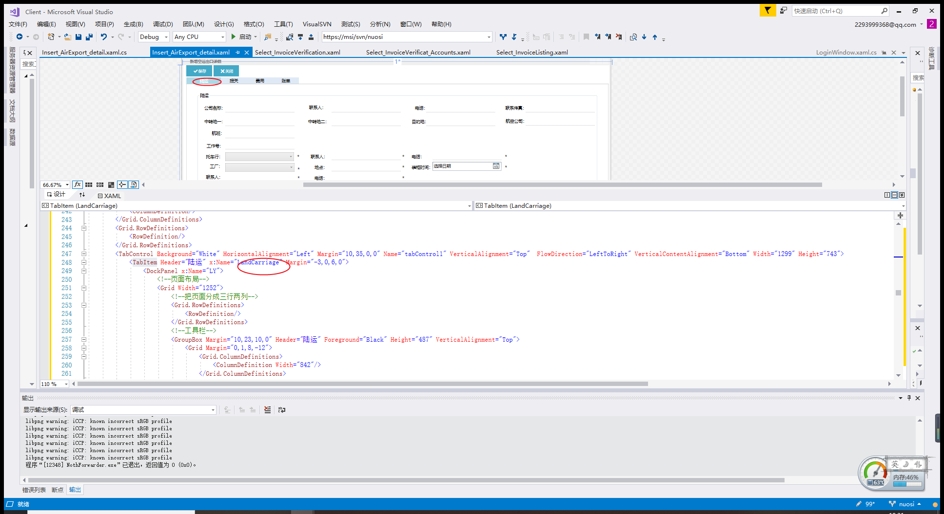
Task: Click the SVN commit down-arrow icon
Action: (514, 37)
